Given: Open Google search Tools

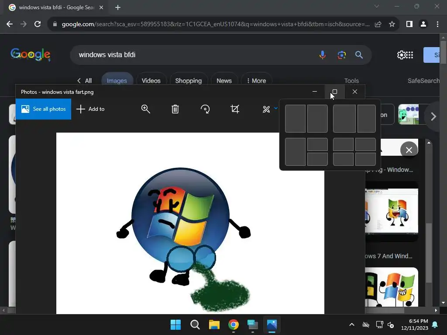Looking at the screenshot, I should (x=351, y=81).
